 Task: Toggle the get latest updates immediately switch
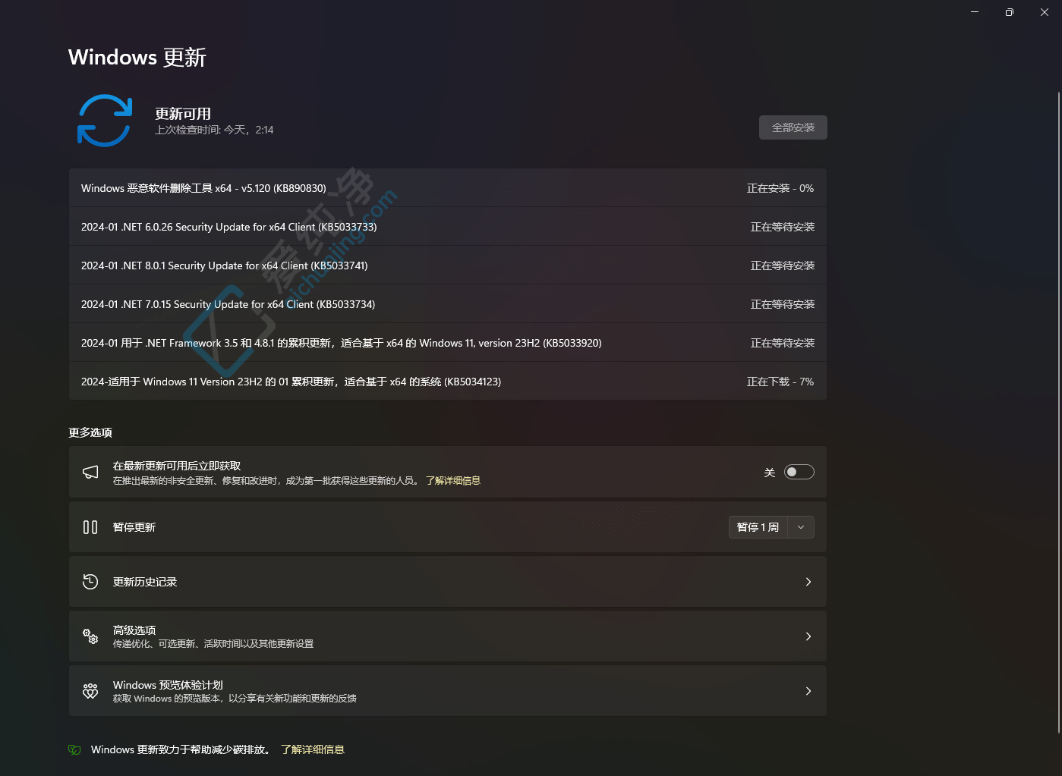(799, 472)
